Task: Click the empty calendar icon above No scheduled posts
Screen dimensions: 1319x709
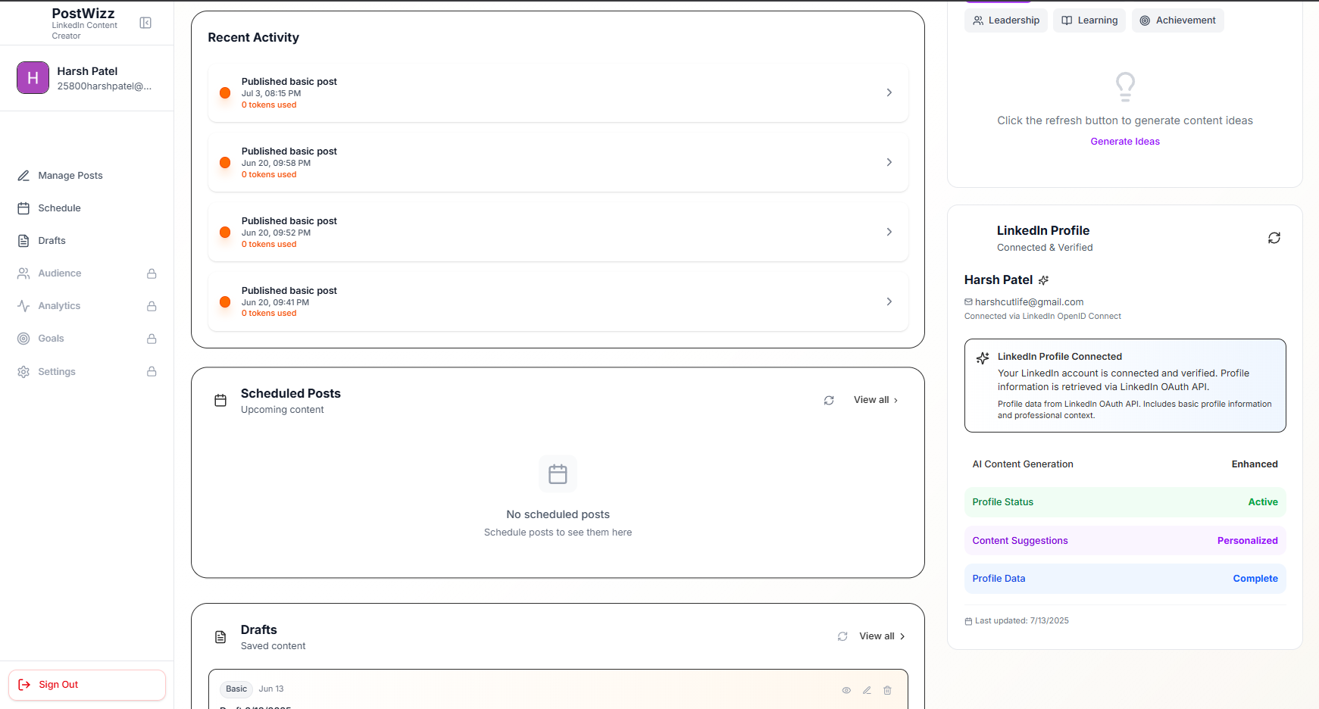Action: tap(558, 474)
